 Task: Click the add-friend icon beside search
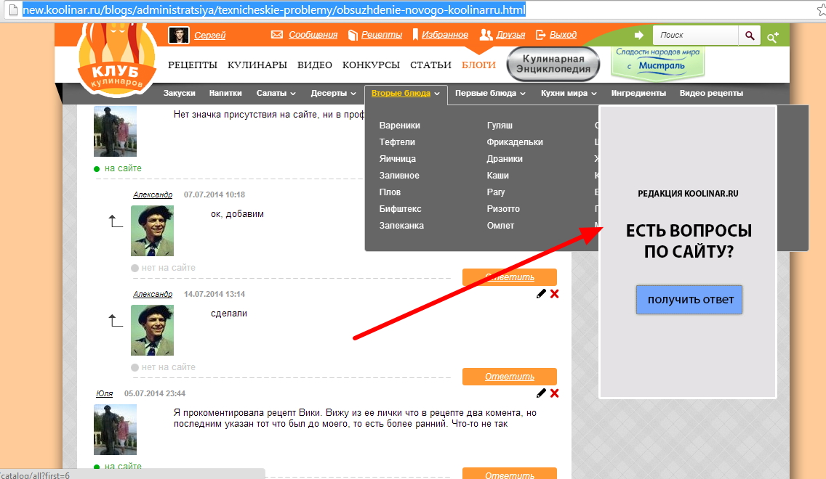(773, 36)
